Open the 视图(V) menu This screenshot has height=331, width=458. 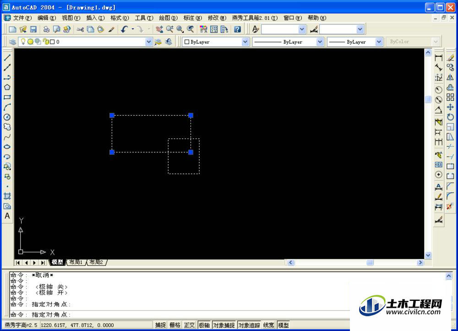point(71,18)
